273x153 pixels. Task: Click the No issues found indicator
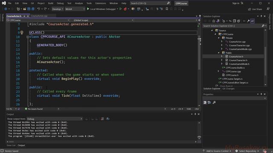[x=34, y=109]
